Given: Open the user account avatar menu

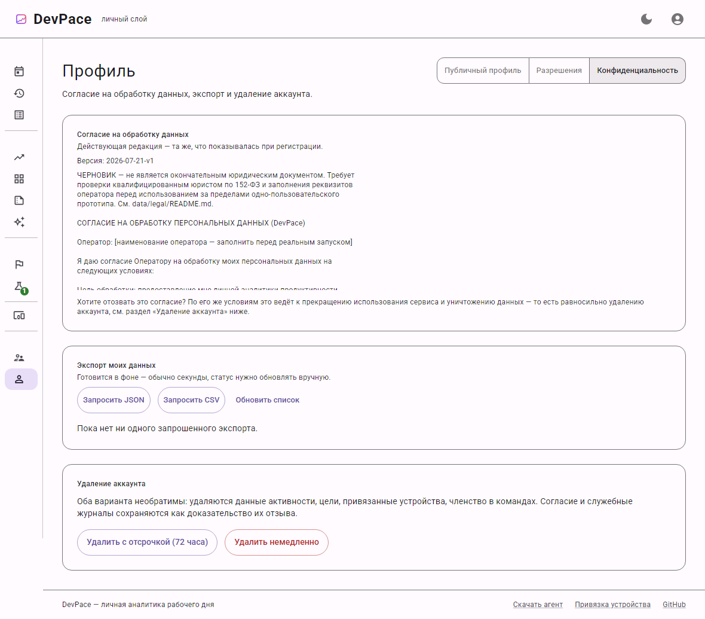Looking at the screenshot, I should (677, 19).
